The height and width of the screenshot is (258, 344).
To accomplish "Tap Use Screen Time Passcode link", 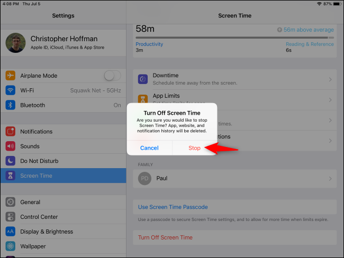I will 173,207.
